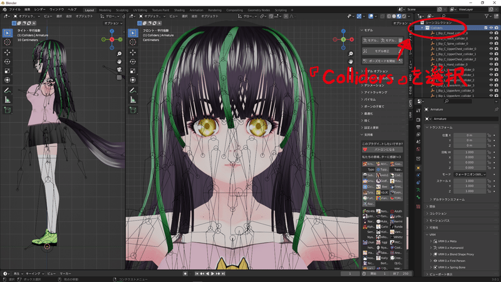
Task: Switch perspective/orthographic grid icon in left viewport
Action: tap(119, 77)
